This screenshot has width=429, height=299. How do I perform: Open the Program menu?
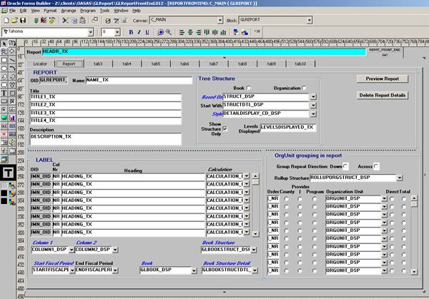88,11
